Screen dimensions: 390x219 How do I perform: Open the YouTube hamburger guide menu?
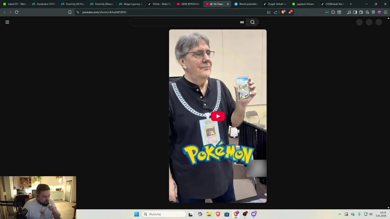7,22
